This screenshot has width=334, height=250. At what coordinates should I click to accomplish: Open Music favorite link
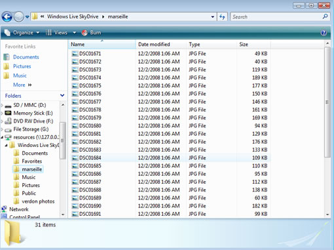coord(20,75)
